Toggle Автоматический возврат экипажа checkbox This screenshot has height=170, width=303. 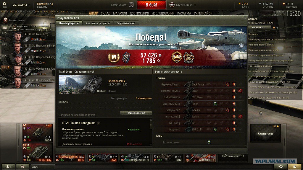[x=15, y=29]
